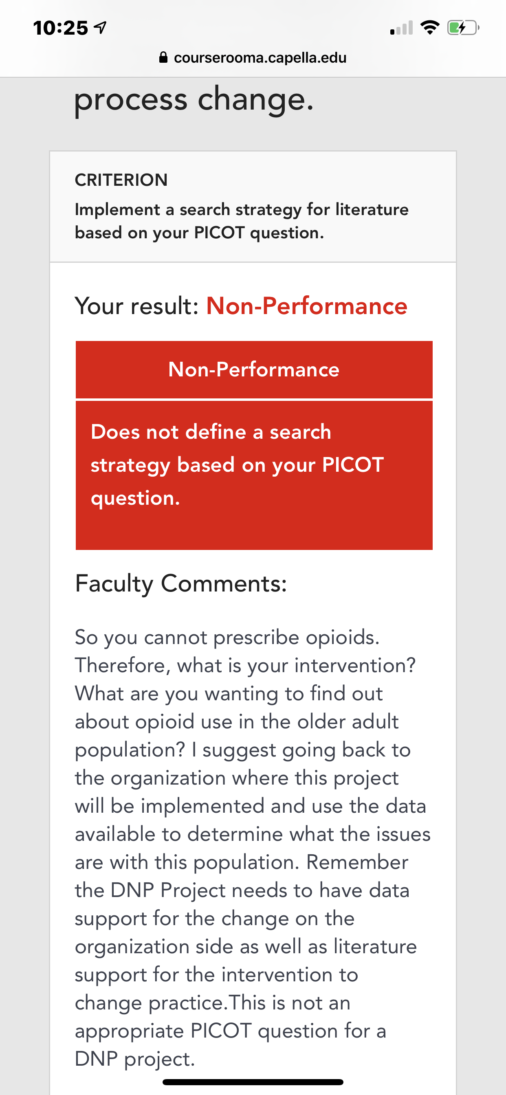Tap 'Remember the DNP Project needs' comment text
The image size is (506, 1095).
coord(242,876)
